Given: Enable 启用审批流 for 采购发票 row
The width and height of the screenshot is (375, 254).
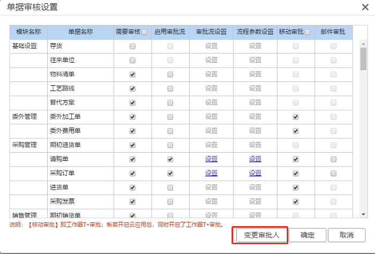Looking at the screenshot, I should click(170, 201).
